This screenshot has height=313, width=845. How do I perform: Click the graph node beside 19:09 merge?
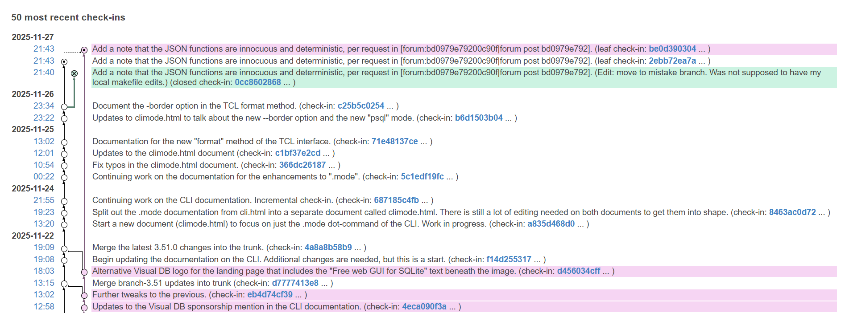tap(64, 249)
